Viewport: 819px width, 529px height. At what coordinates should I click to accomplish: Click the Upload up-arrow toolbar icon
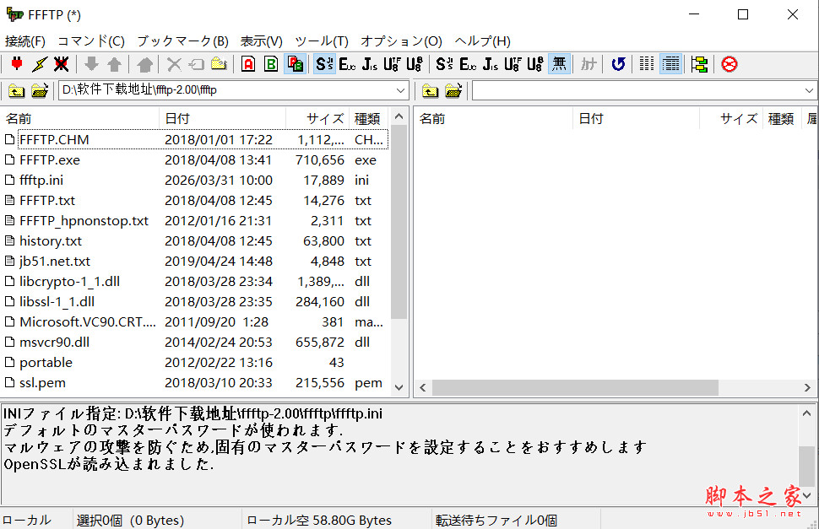pyautogui.click(x=114, y=64)
